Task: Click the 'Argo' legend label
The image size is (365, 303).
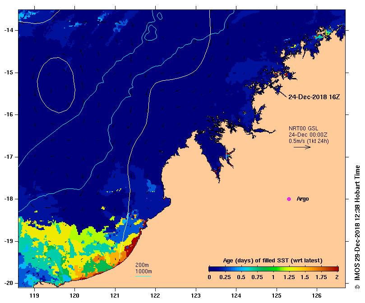Action: pos(303,199)
